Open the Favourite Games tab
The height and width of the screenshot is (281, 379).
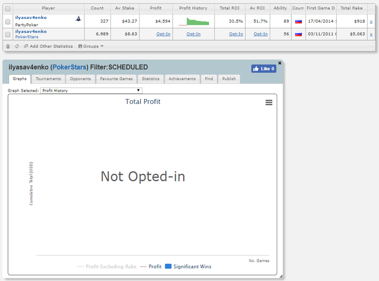116,79
